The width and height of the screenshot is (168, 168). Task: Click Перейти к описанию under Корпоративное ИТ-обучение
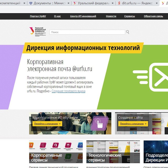click(47, 124)
